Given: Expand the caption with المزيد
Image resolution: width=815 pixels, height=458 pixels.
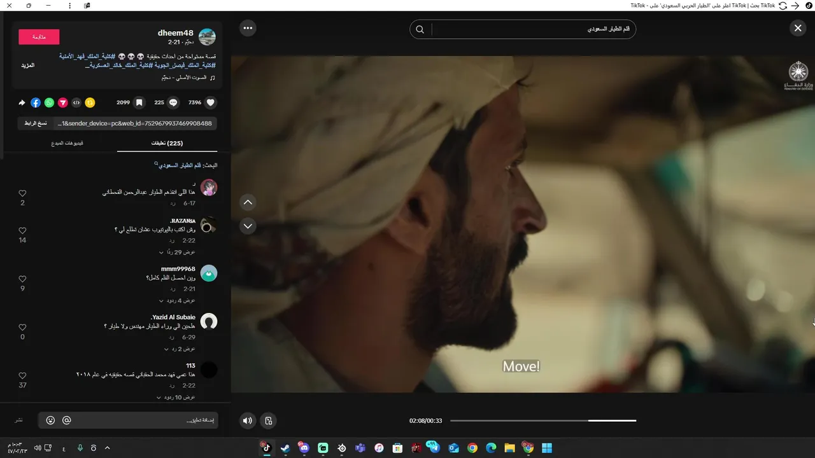Looking at the screenshot, I should [27, 66].
